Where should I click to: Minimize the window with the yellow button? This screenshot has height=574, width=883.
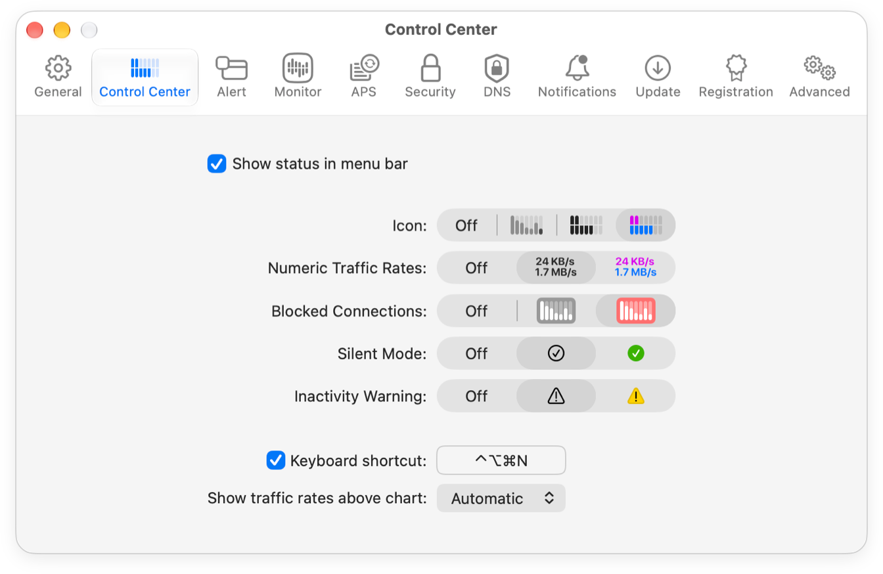click(62, 30)
